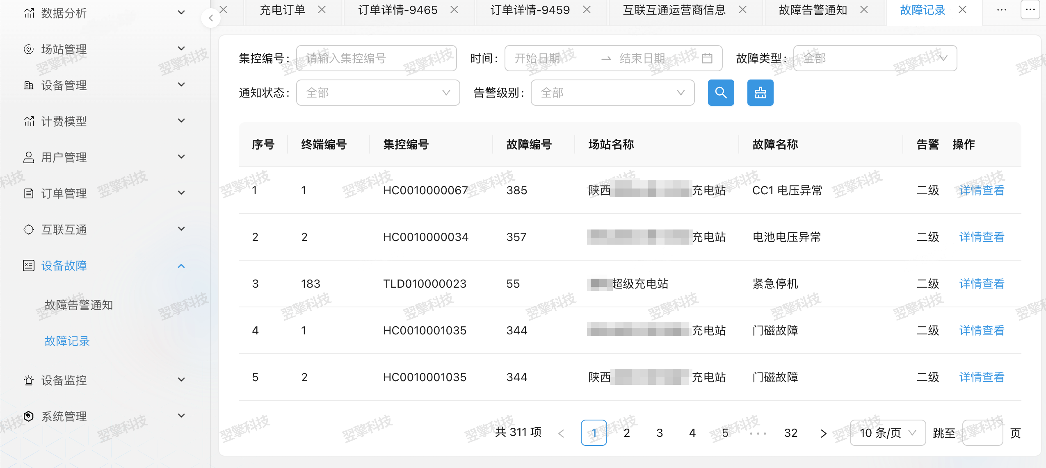Click the 订单管理 sidebar icon
The image size is (1046, 468).
(28, 193)
